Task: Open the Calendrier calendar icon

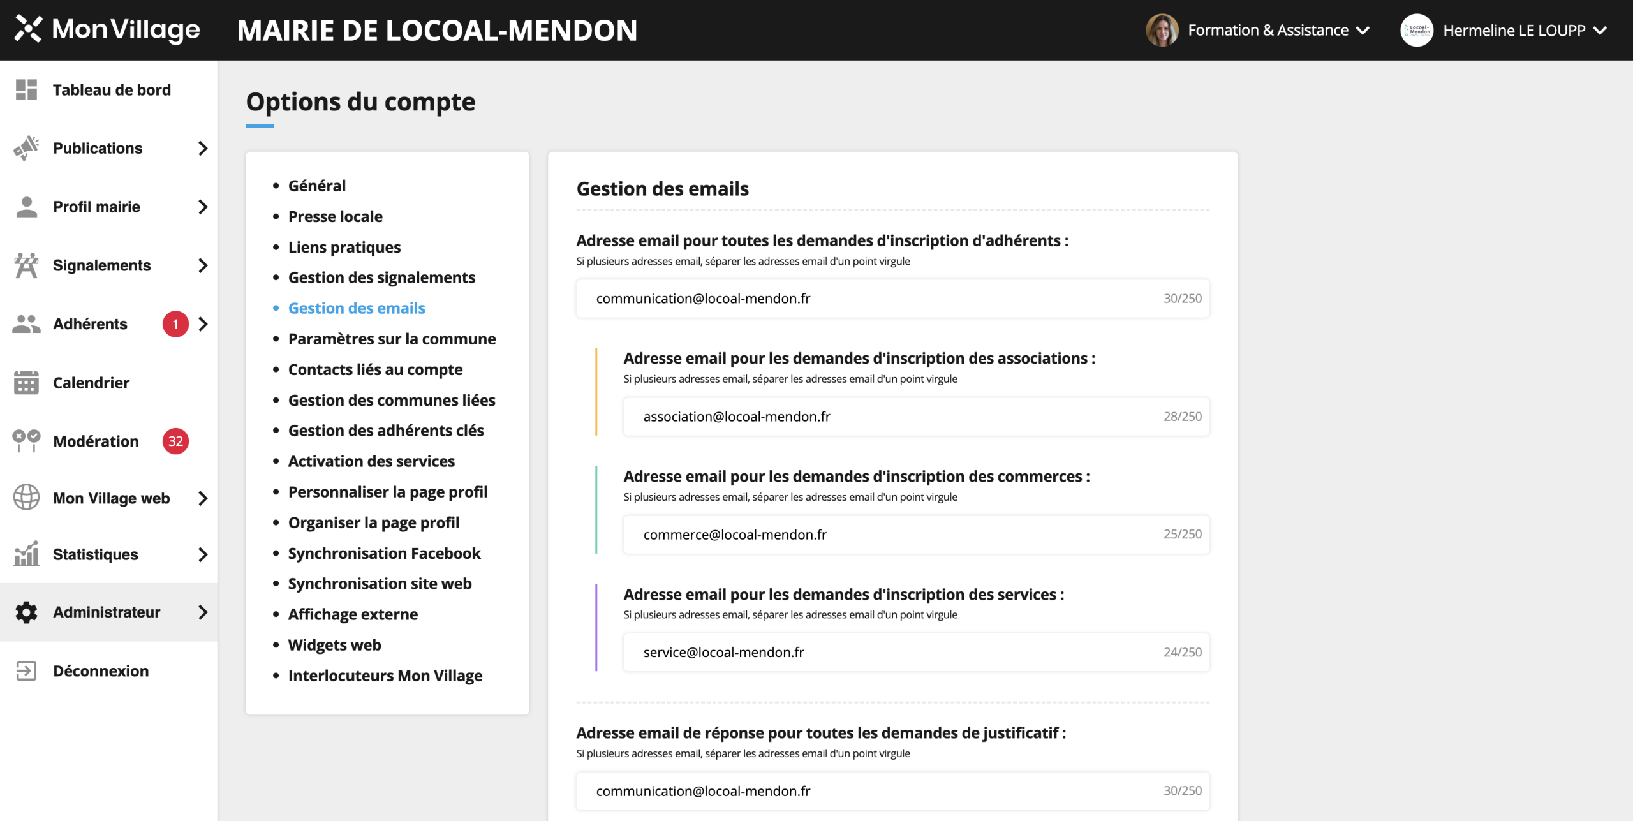Action: [26, 383]
